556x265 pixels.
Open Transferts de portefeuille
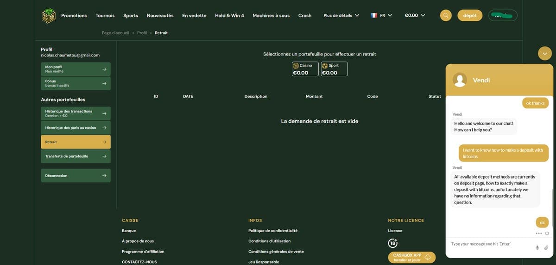point(76,156)
